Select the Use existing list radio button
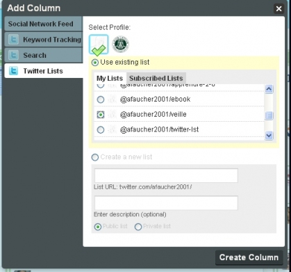The width and height of the screenshot is (291, 272). click(95, 63)
